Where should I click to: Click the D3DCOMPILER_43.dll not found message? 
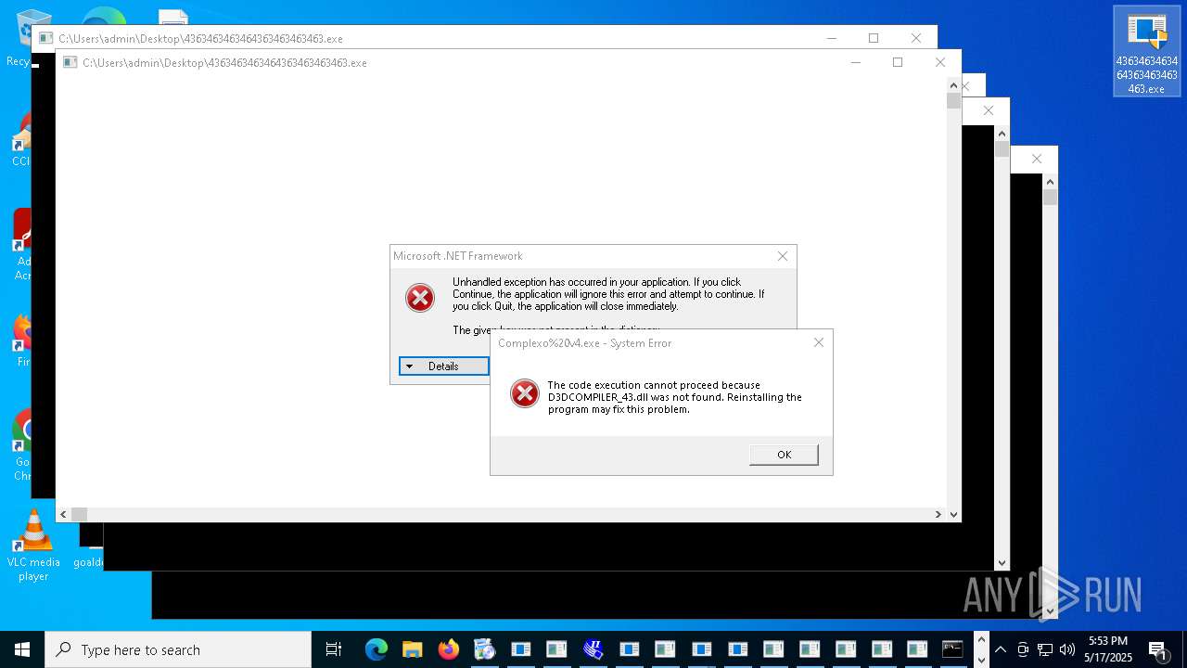(675, 397)
